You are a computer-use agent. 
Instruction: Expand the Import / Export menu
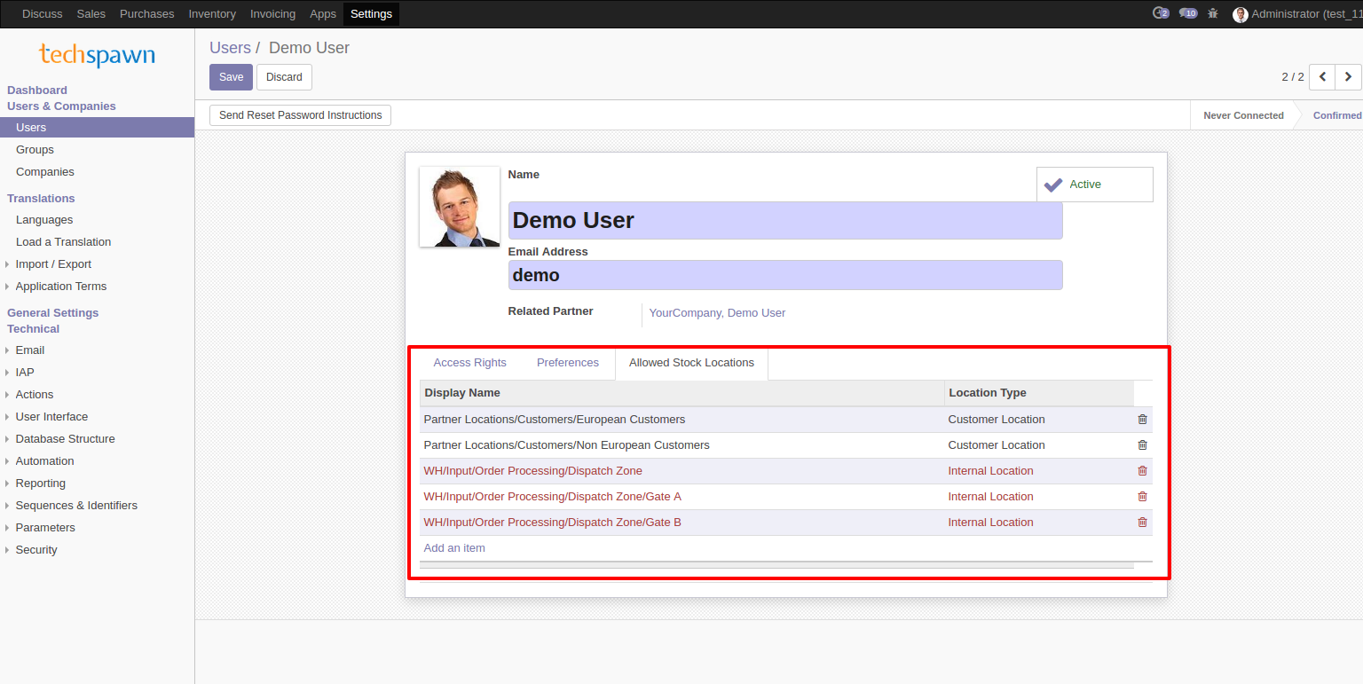point(53,264)
